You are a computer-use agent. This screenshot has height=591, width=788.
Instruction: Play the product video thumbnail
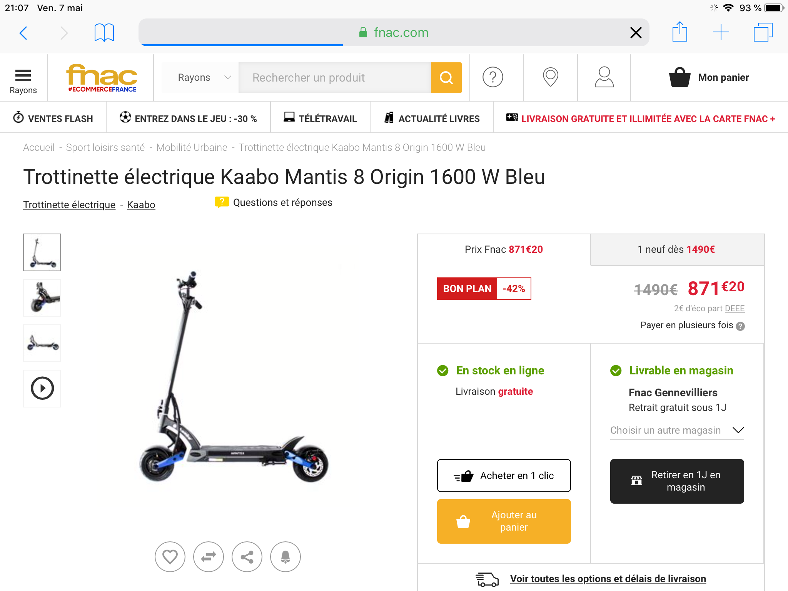click(42, 388)
